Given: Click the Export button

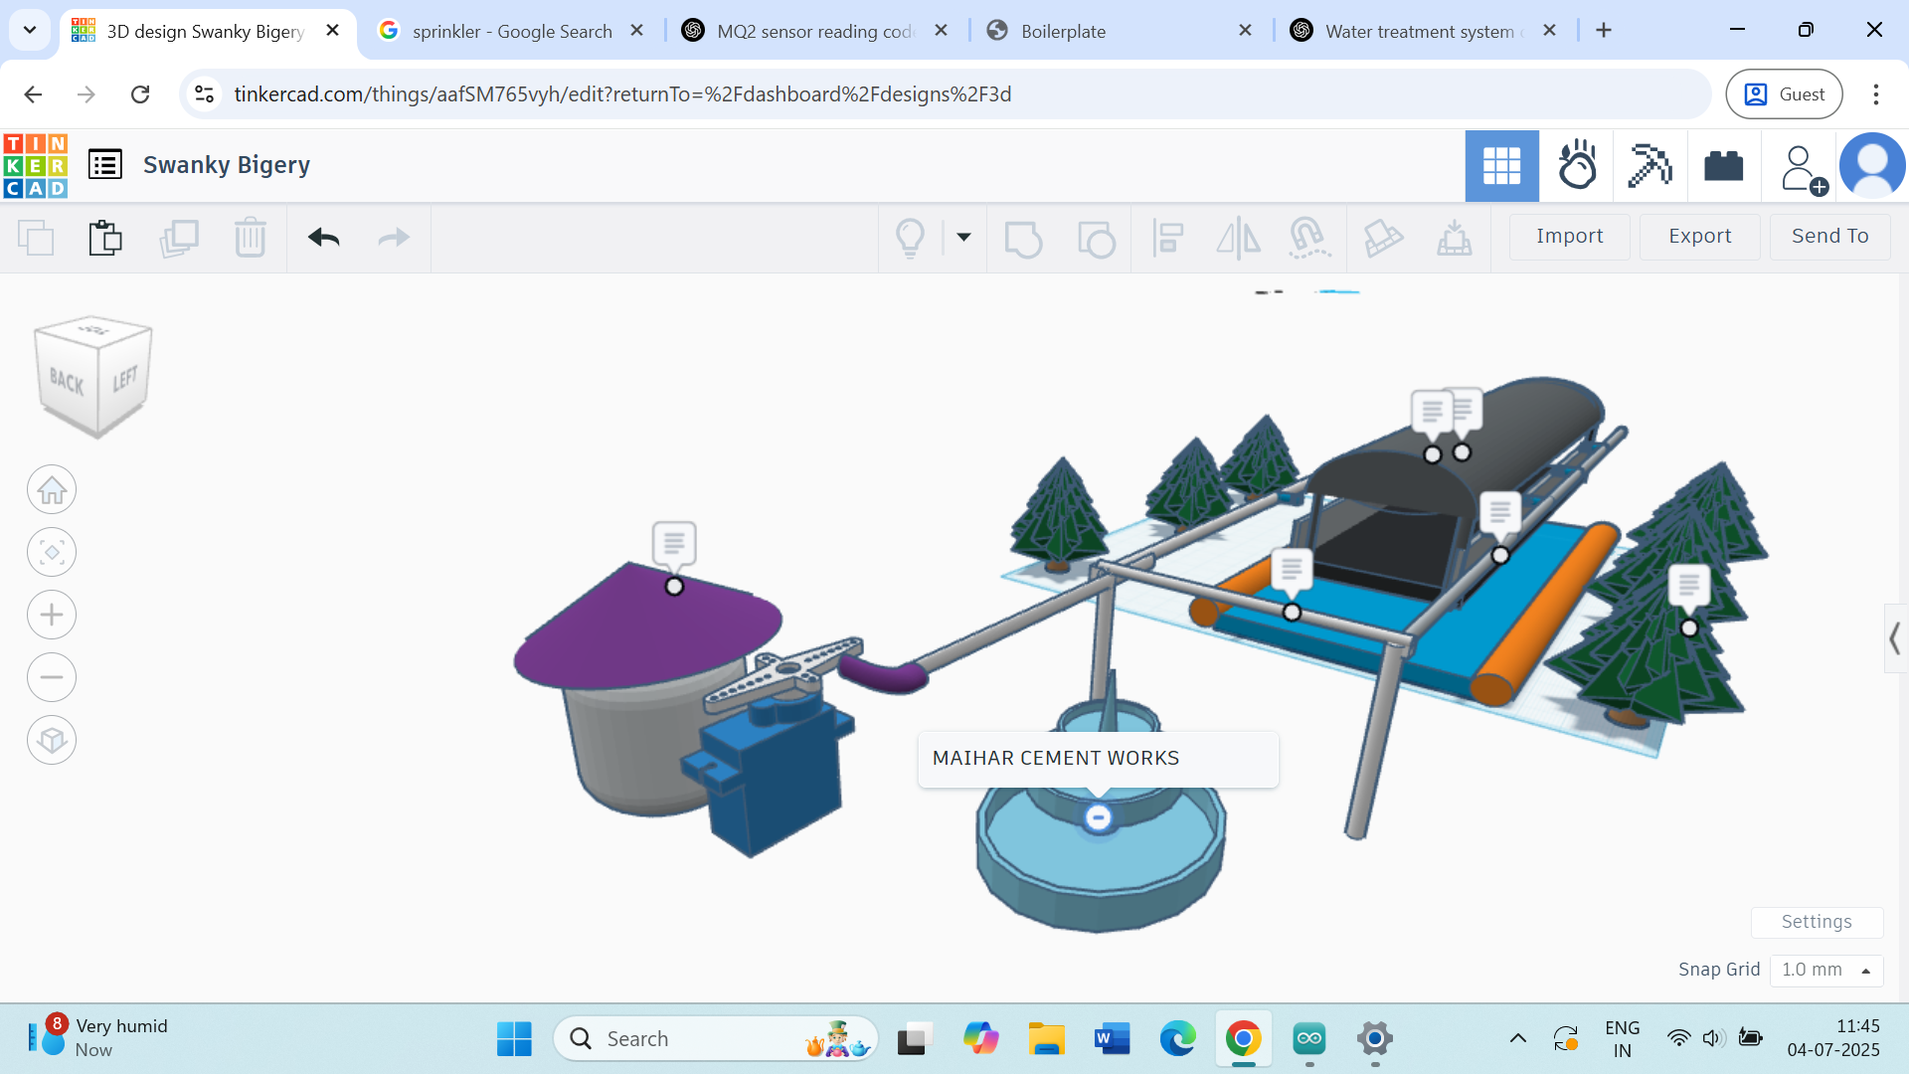Looking at the screenshot, I should click(x=1699, y=237).
